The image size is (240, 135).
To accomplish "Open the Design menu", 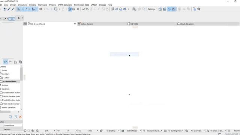I will point(13,5).
